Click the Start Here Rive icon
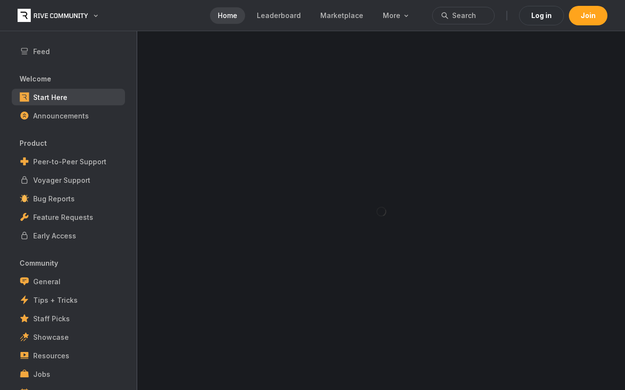The image size is (625, 390). click(24, 97)
